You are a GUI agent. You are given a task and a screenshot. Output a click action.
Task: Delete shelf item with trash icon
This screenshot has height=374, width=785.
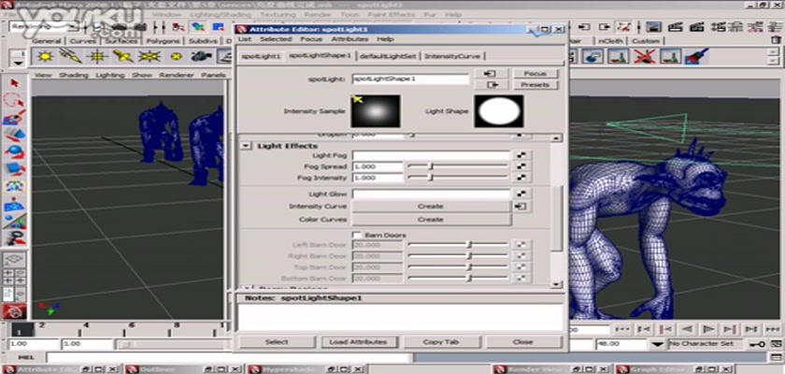pyautogui.click(x=776, y=39)
